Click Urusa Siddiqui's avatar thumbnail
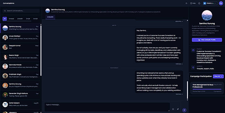This screenshot has width=225, height=113. click(5, 38)
